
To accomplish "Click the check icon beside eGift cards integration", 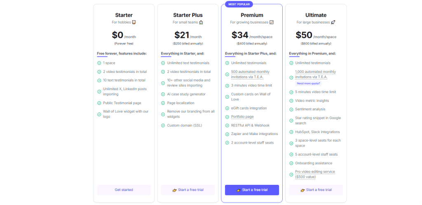I will click(x=227, y=108).
